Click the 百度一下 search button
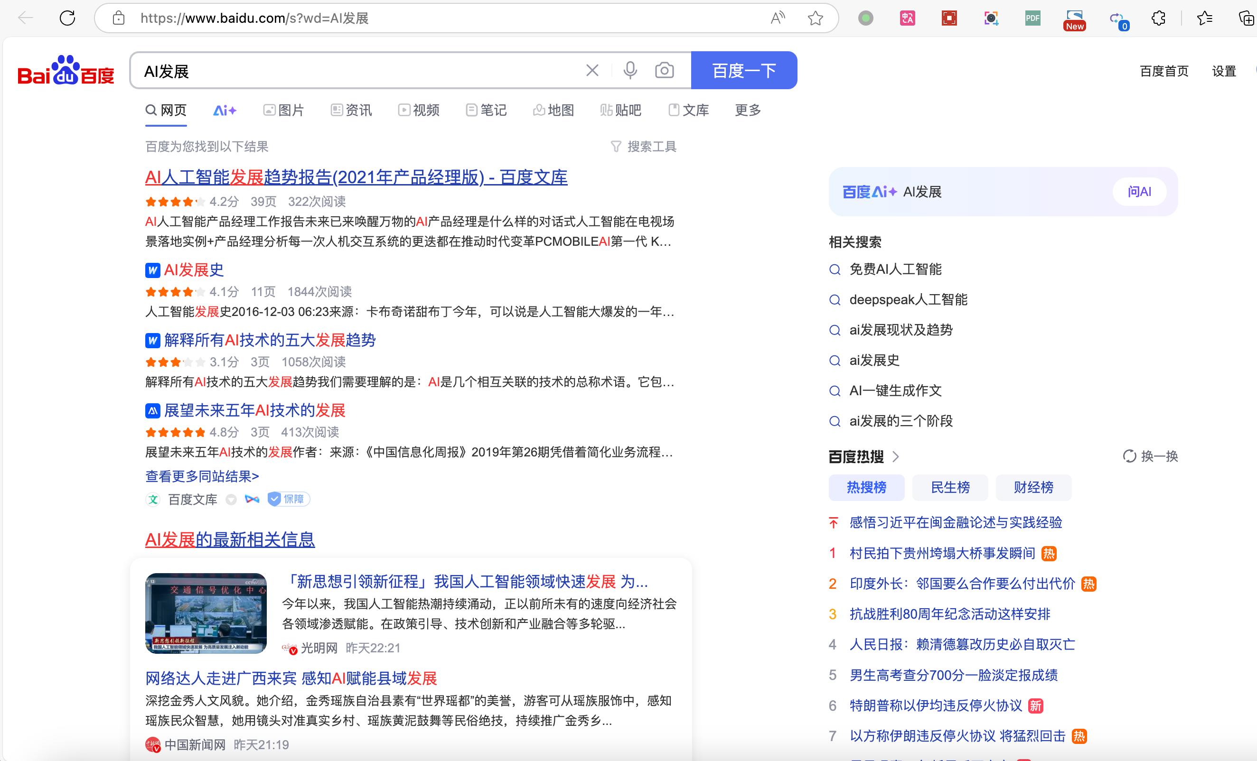This screenshot has height=761, width=1257. [744, 70]
